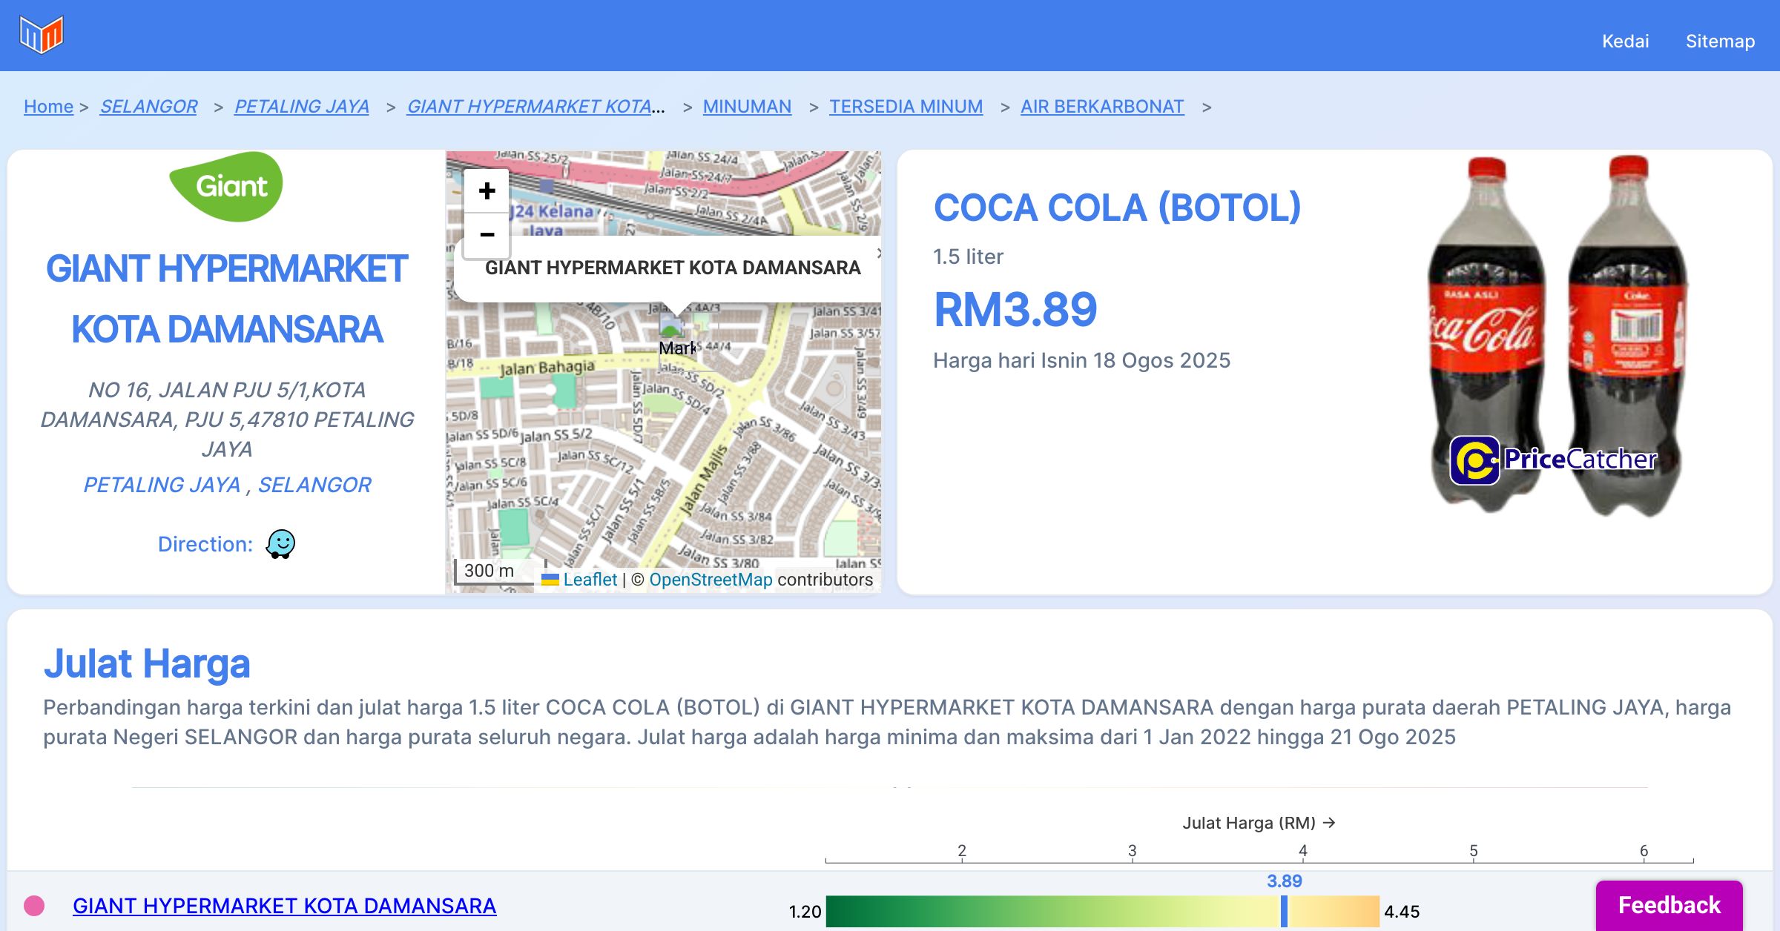Click the Julat Harga heading
This screenshot has width=1780, height=931.
click(147, 663)
